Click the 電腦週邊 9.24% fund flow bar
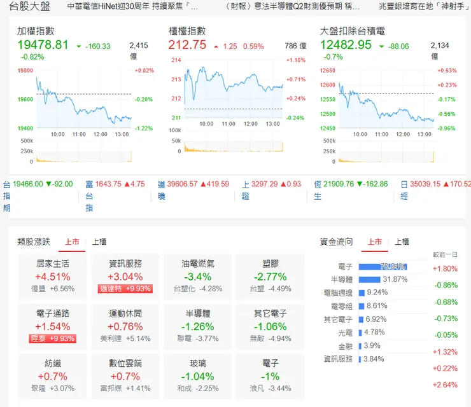The height and width of the screenshot is (407, 471). coord(362,293)
